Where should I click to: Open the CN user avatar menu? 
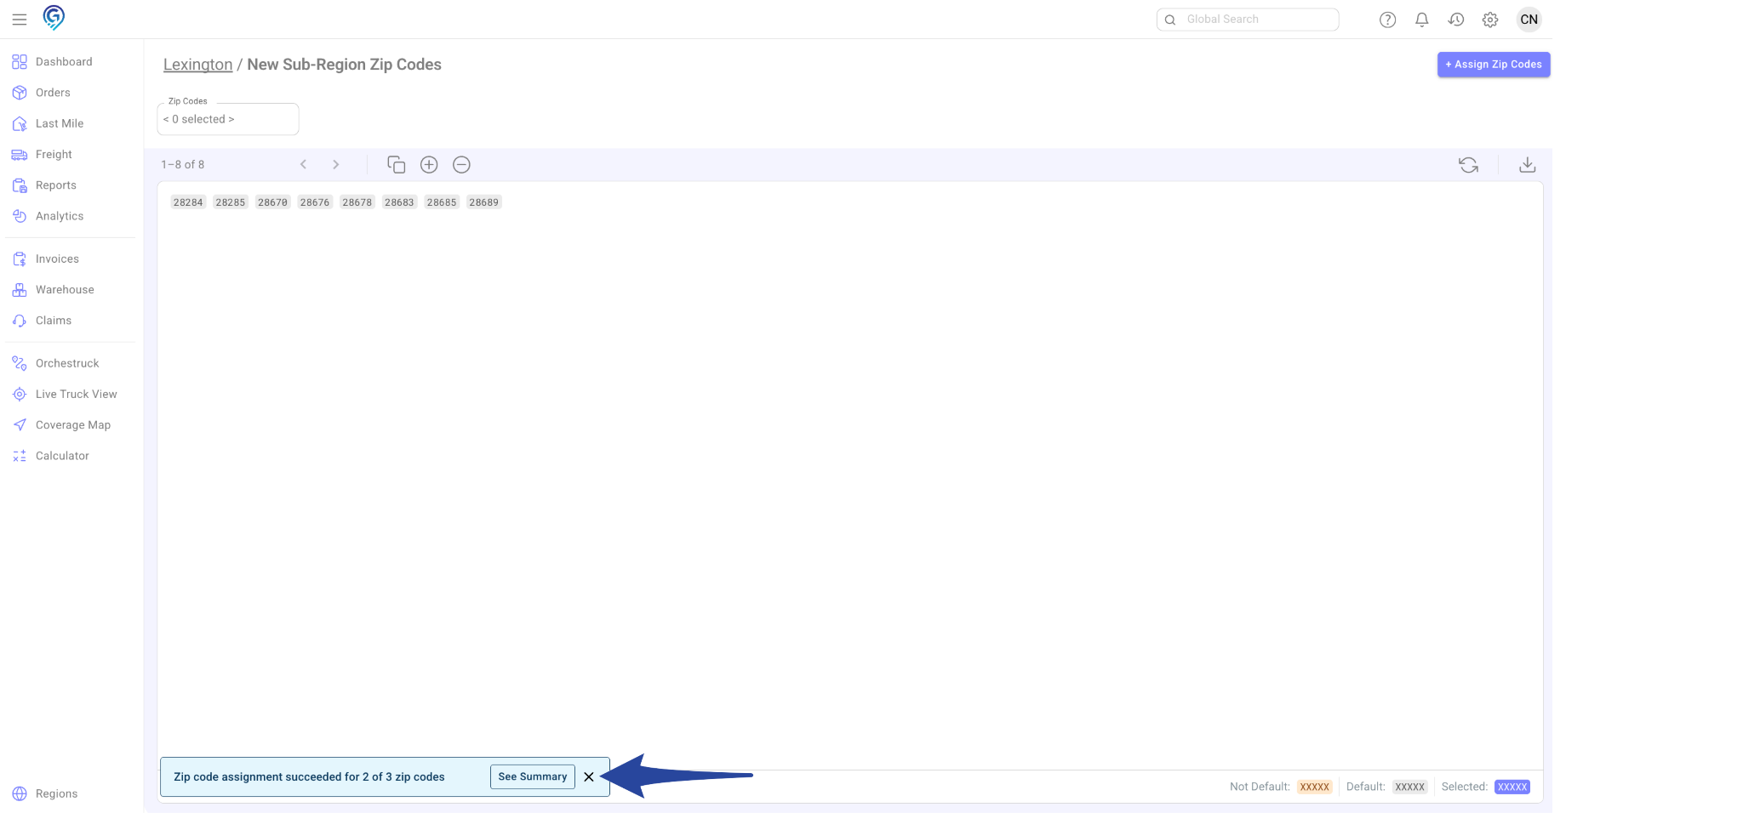(1529, 20)
